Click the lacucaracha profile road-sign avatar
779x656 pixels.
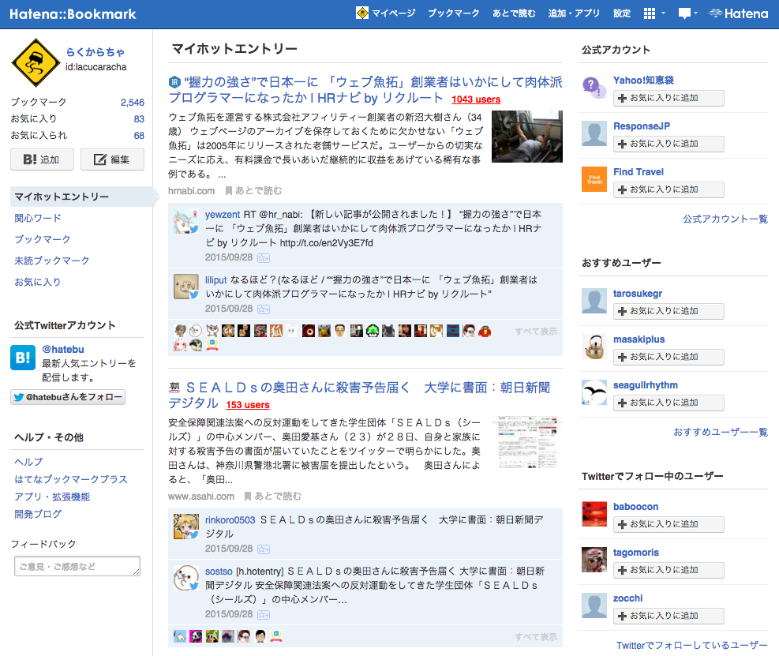pyautogui.click(x=36, y=62)
